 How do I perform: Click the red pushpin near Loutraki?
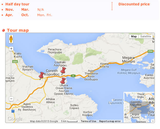[x=63, y=71]
